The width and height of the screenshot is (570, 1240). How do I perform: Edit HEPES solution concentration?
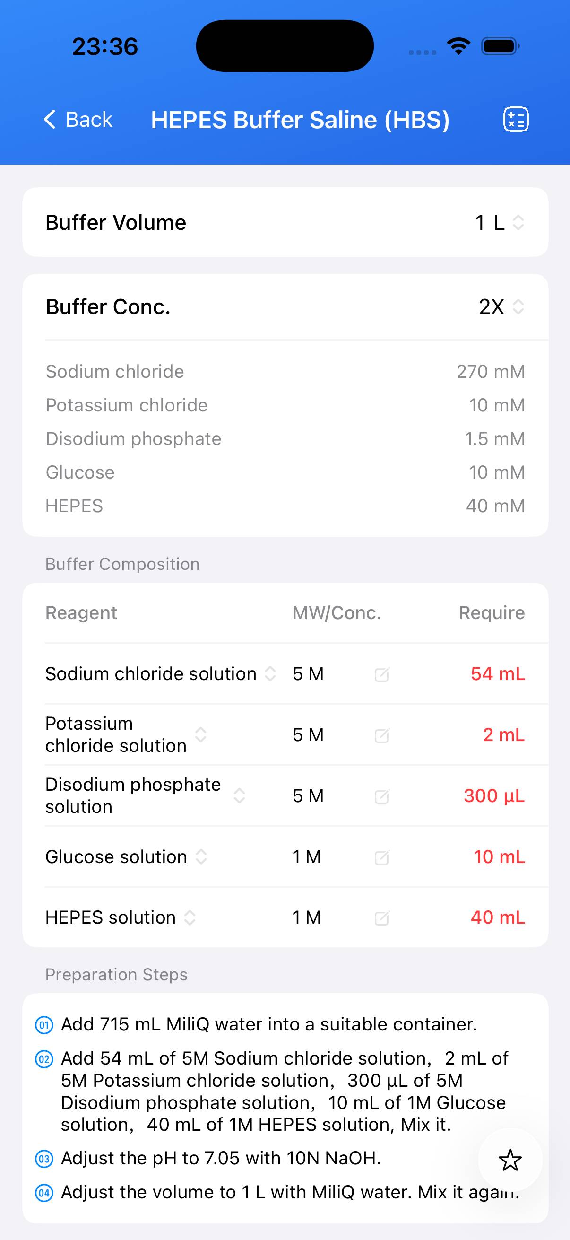381,918
